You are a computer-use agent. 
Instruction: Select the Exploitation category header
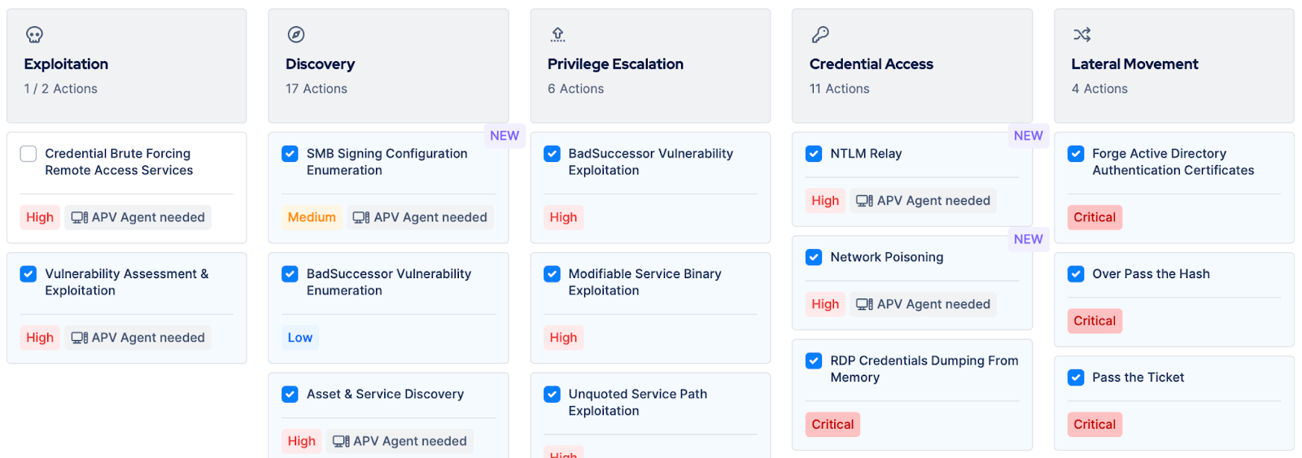coord(66,64)
